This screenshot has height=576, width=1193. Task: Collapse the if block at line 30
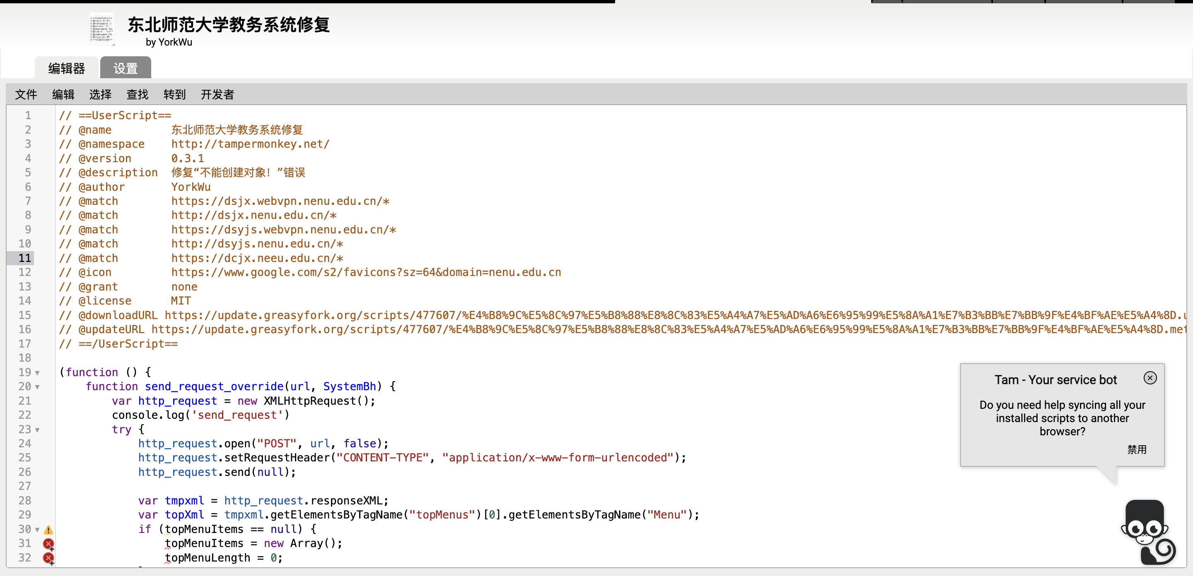click(x=38, y=530)
